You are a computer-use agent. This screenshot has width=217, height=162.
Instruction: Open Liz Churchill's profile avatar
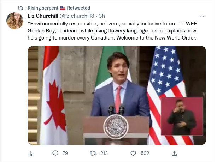pyautogui.click(x=15, y=22)
